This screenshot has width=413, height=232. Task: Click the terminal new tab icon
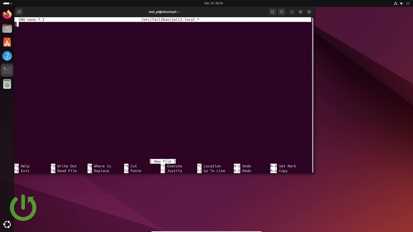pos(19,12)
